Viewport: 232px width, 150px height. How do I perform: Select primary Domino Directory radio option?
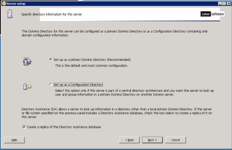pyautogui.click(x=51, y=60)
